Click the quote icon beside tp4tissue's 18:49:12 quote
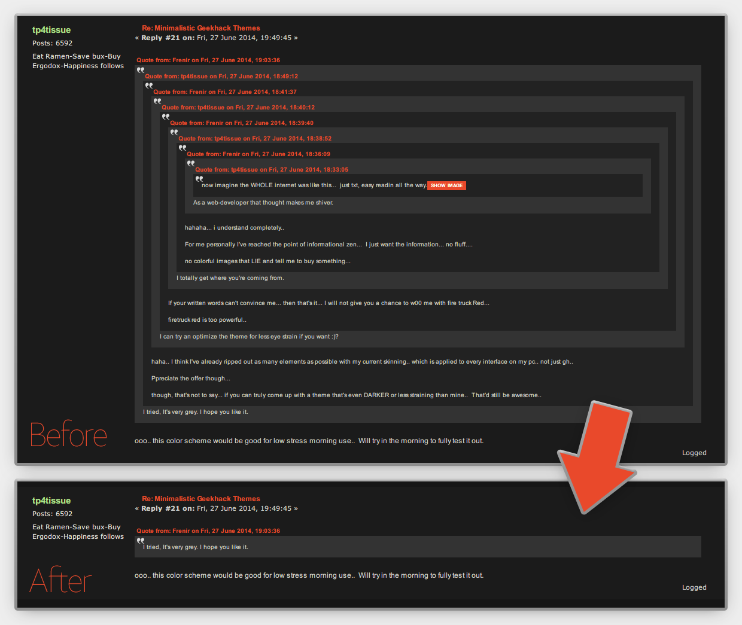Viewport: 742px width, 625px height. click(148, 86)
